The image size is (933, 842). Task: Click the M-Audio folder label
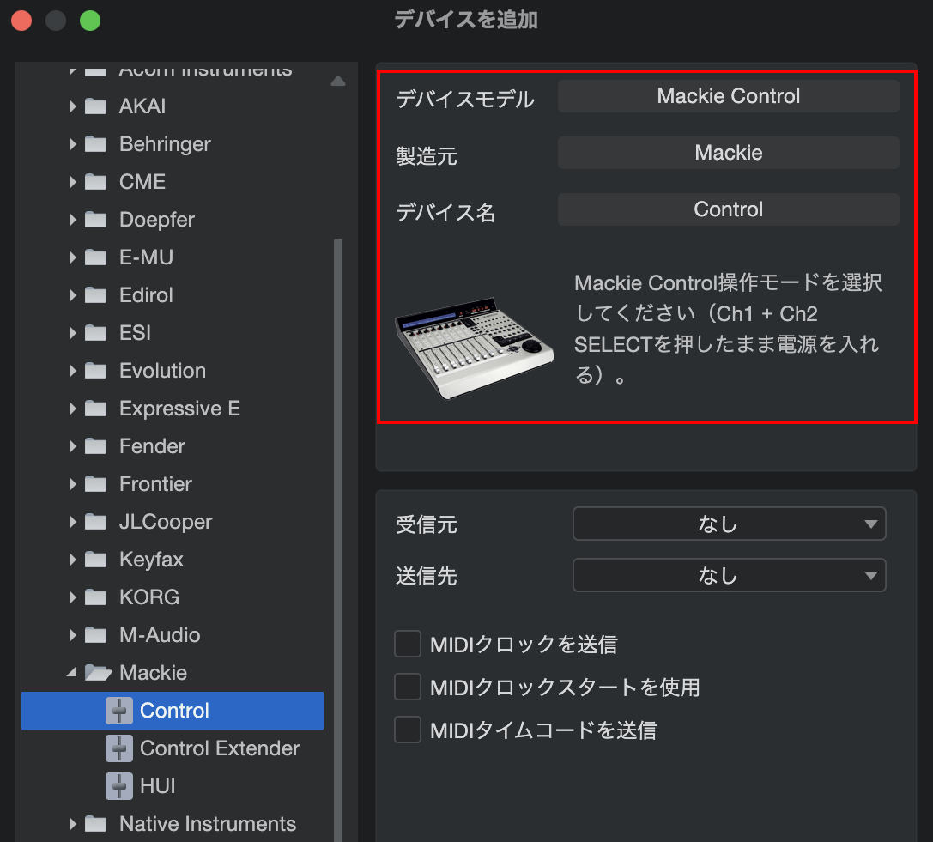click(160, 635)
